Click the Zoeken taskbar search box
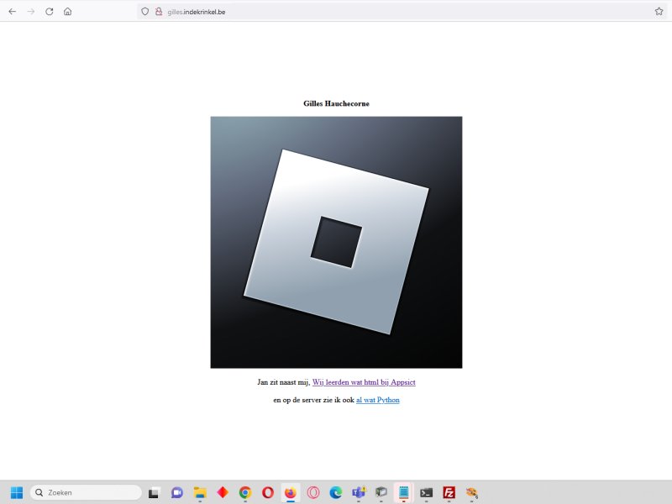This screenshot has width=672, height=504. (86, 492)
